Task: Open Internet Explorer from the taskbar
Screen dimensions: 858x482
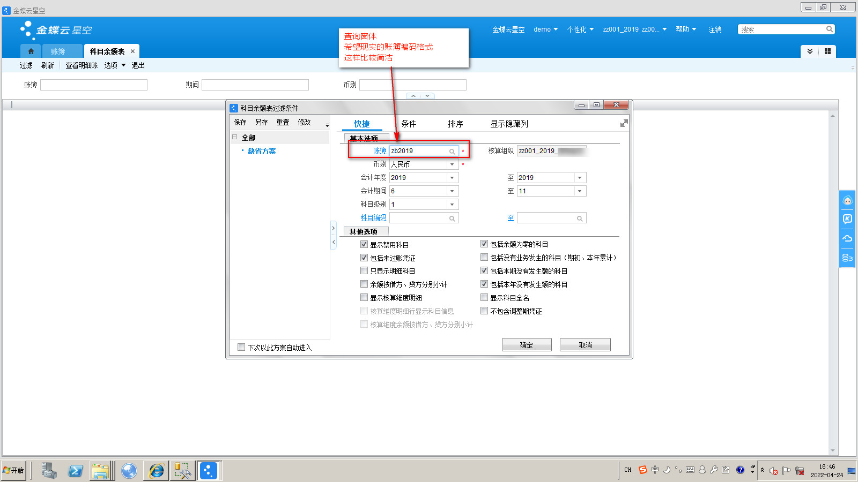Action: pyautogui.click(x=157, y=471)
